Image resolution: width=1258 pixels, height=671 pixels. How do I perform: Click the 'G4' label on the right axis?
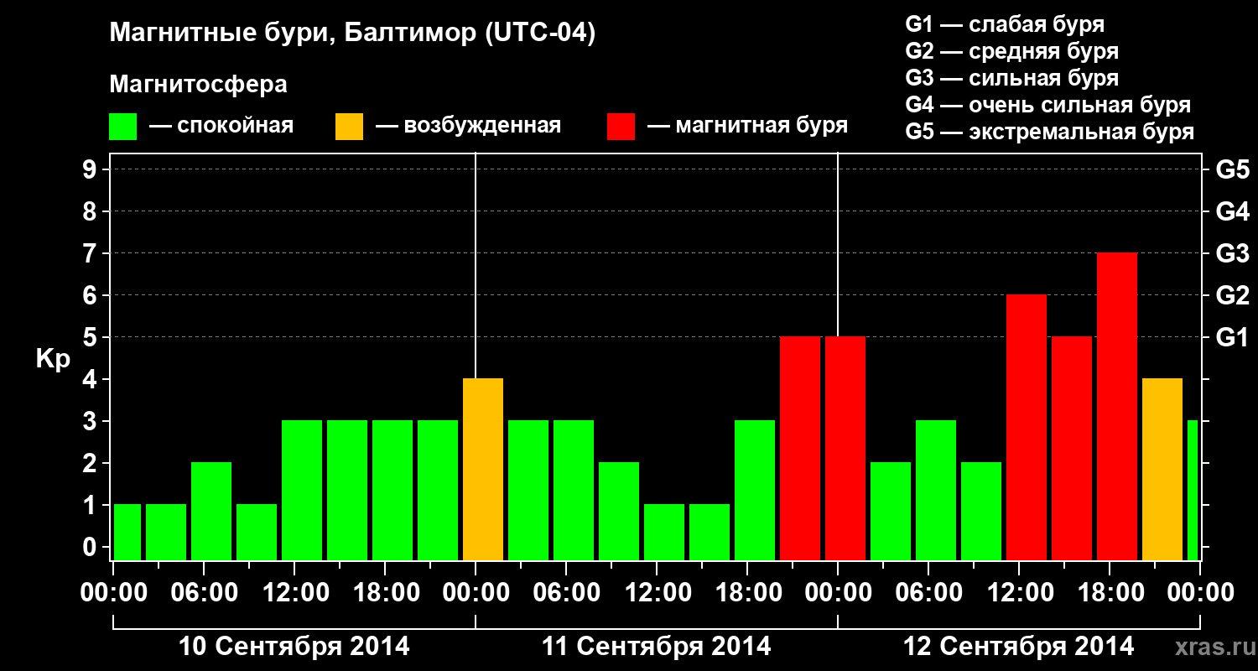tap(1232, 211)
